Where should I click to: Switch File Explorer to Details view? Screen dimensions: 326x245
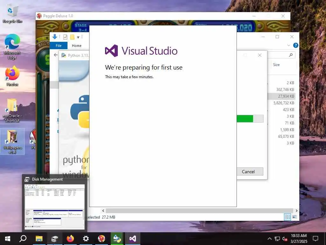[287, 217]
